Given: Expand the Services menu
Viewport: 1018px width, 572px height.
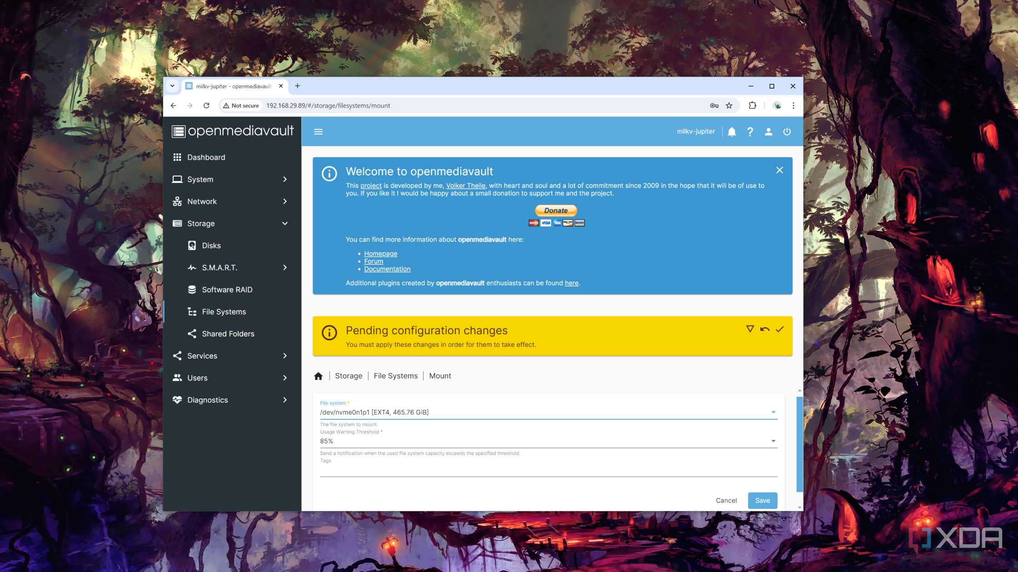Looking at the screenshot, I should 232,356.
